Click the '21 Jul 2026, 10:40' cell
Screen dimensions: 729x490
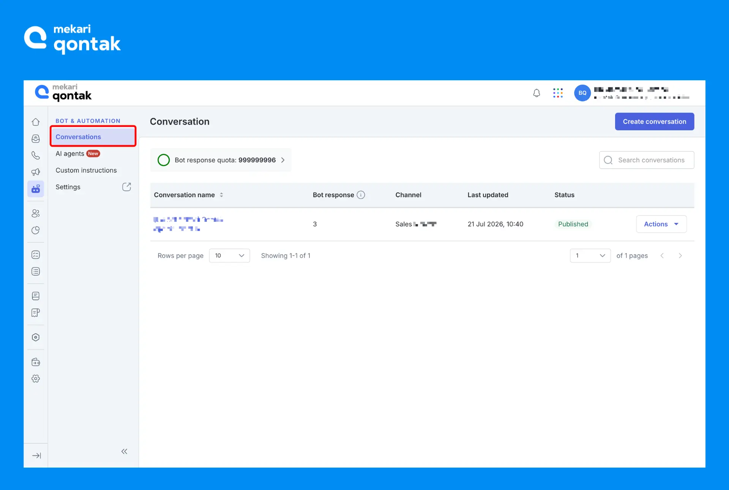pyautogui.click(x=495, y=224)
